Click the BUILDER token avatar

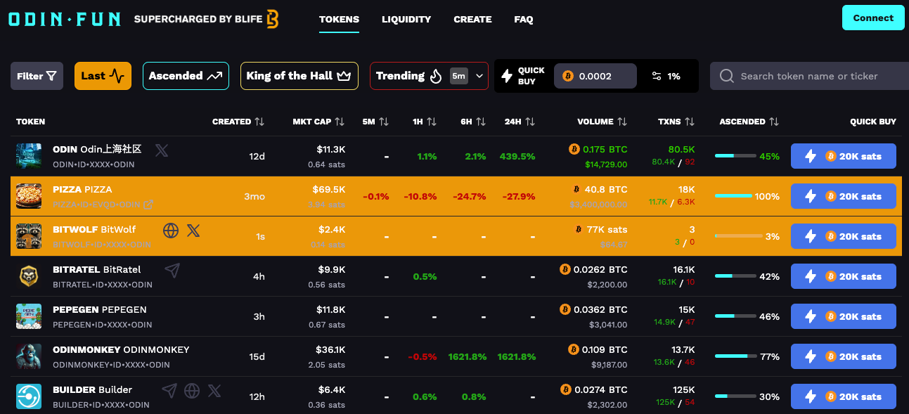29,396
